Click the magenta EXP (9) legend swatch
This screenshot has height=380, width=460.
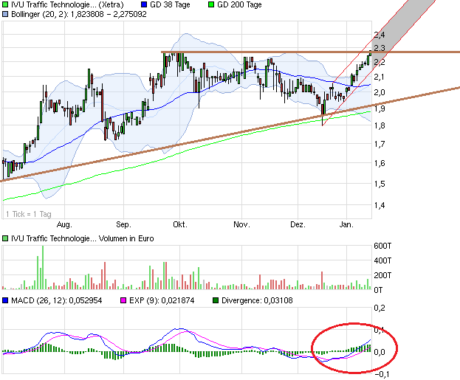pyautogui.click(x=123, y=301)
